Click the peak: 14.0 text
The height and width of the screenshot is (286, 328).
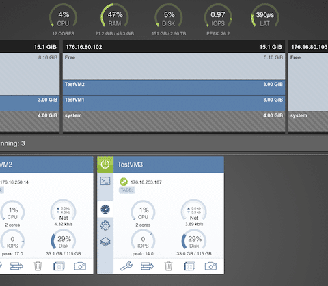[143, 253]
